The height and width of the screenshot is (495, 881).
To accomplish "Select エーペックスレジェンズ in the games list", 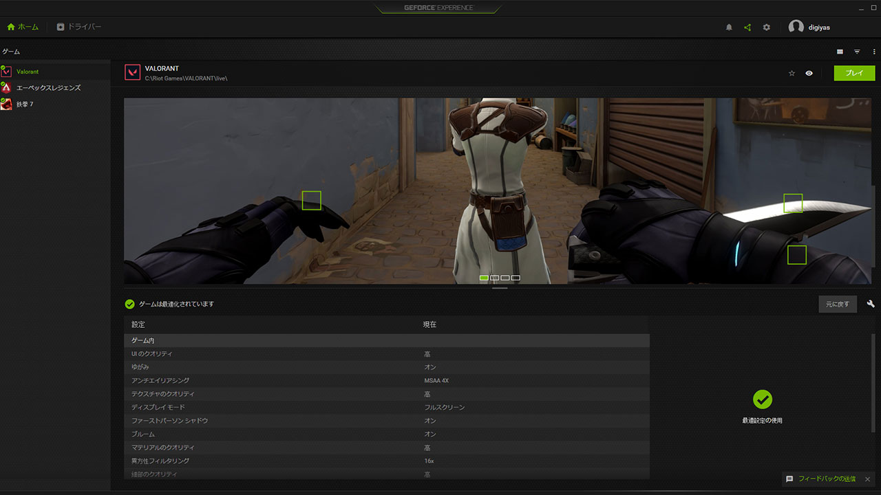I will click(x=55, y=88).
